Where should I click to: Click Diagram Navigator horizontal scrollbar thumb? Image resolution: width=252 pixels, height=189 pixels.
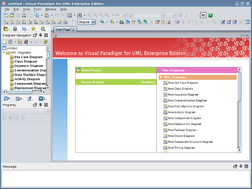(20, 92)
